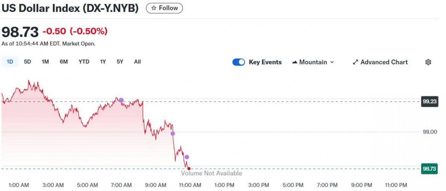Click the lowest purple key event marker
The image size is (446, 191).
[187, 157]
